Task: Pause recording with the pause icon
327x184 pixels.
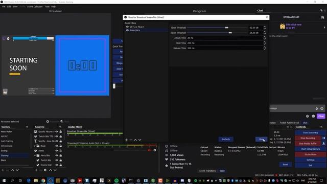Action: (x=323, y=138)
